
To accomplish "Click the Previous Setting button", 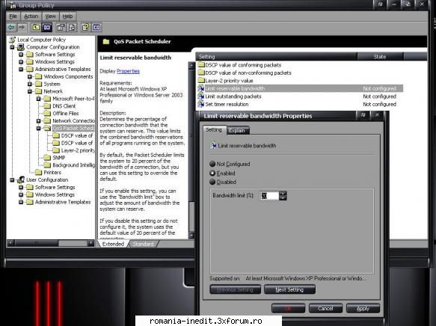I will 235,289.
